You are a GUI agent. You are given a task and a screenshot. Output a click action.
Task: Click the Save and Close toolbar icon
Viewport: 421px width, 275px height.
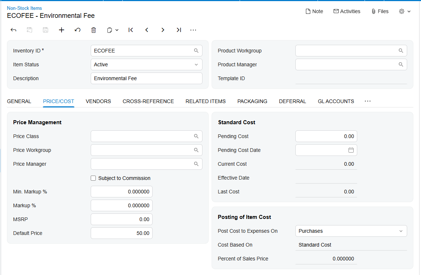[29, 30]
